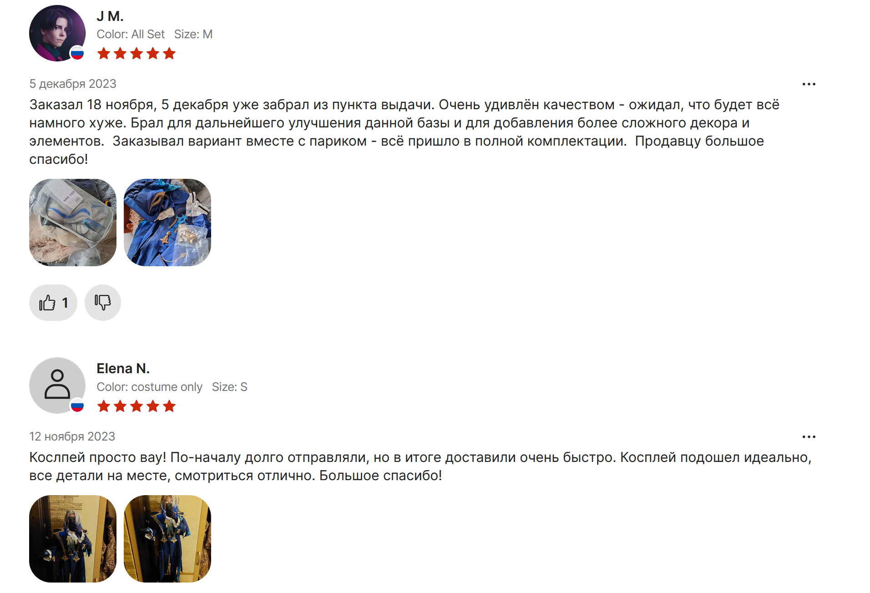870x593 pixels.
Task: Click thumbs up on J M.'s review
Action: [x=53, y=303]
